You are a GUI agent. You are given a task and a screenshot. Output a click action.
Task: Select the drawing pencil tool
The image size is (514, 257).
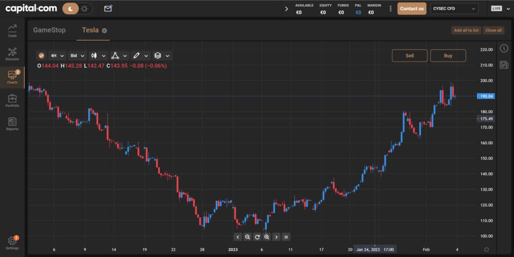pos(136,56)
